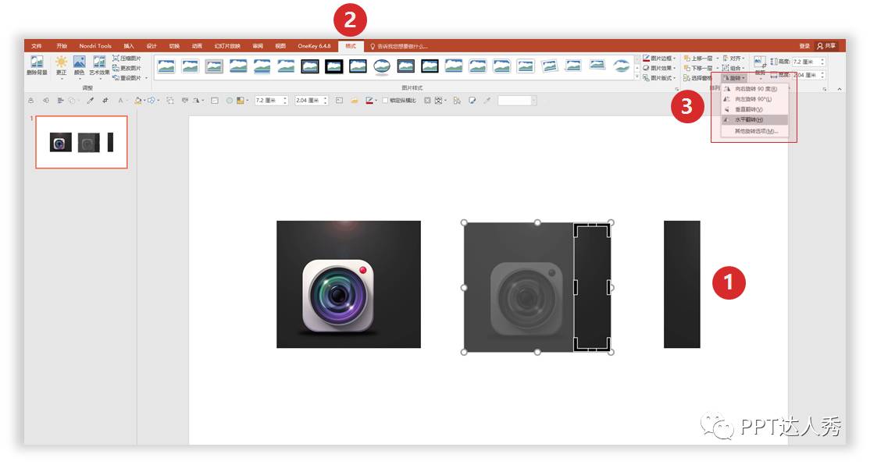
Task: Expand the picture styles gallery more arrow
Action: click(x=637, y=77)
